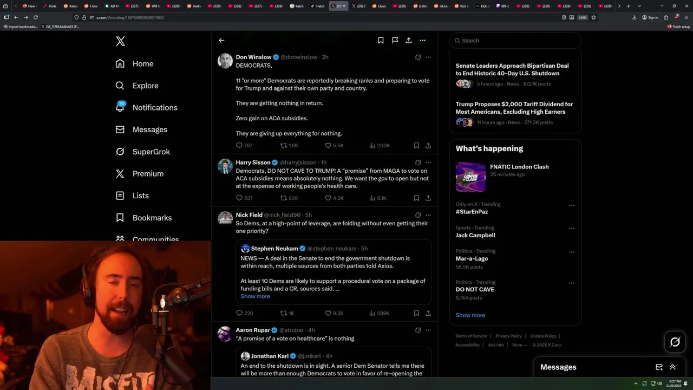Open FNATIC London Clash event thumbnail
Viewport: 693px width, 390px height.
pyautogui.click(x=470, y=177)
